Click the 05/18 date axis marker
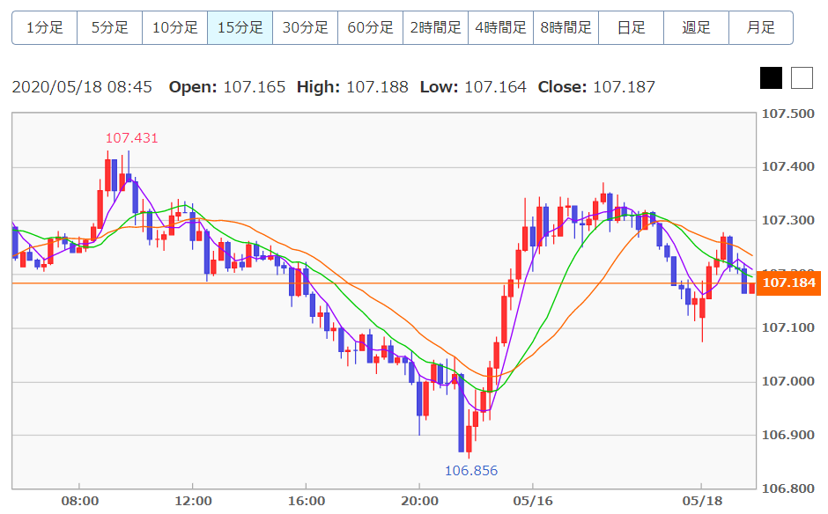 pos(701,501)
